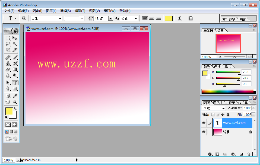The height and width of the screenshot is (165, 260).
Task: Open the anti-aliasing 锐化 dropdown
Action: point(136,18)
